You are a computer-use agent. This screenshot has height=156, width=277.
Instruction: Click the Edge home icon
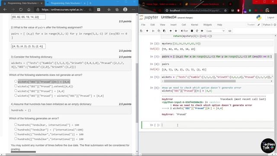pyautogui.click(x=29, y=10)
